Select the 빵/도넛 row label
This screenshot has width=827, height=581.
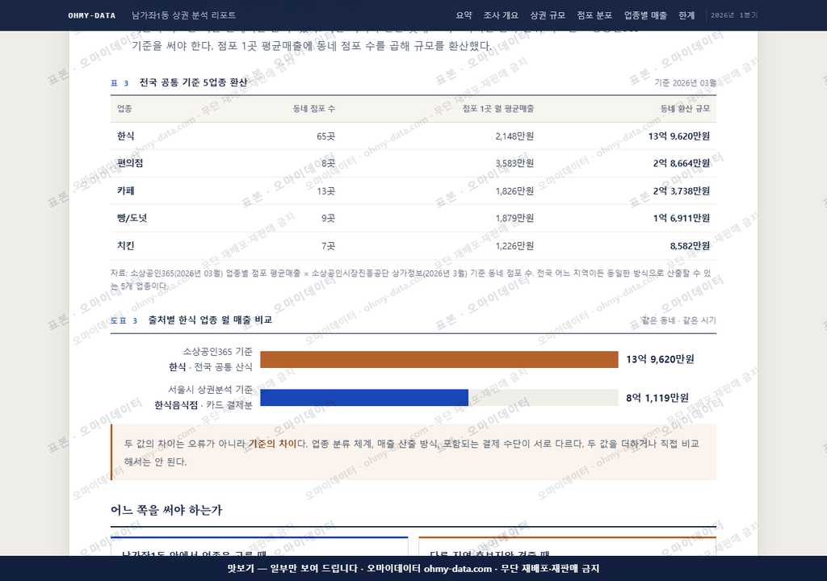(x=132, y=218)
